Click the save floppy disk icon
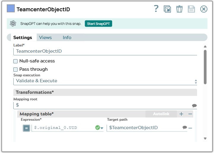Screen dimensions: 214x153 pos(191,9)
